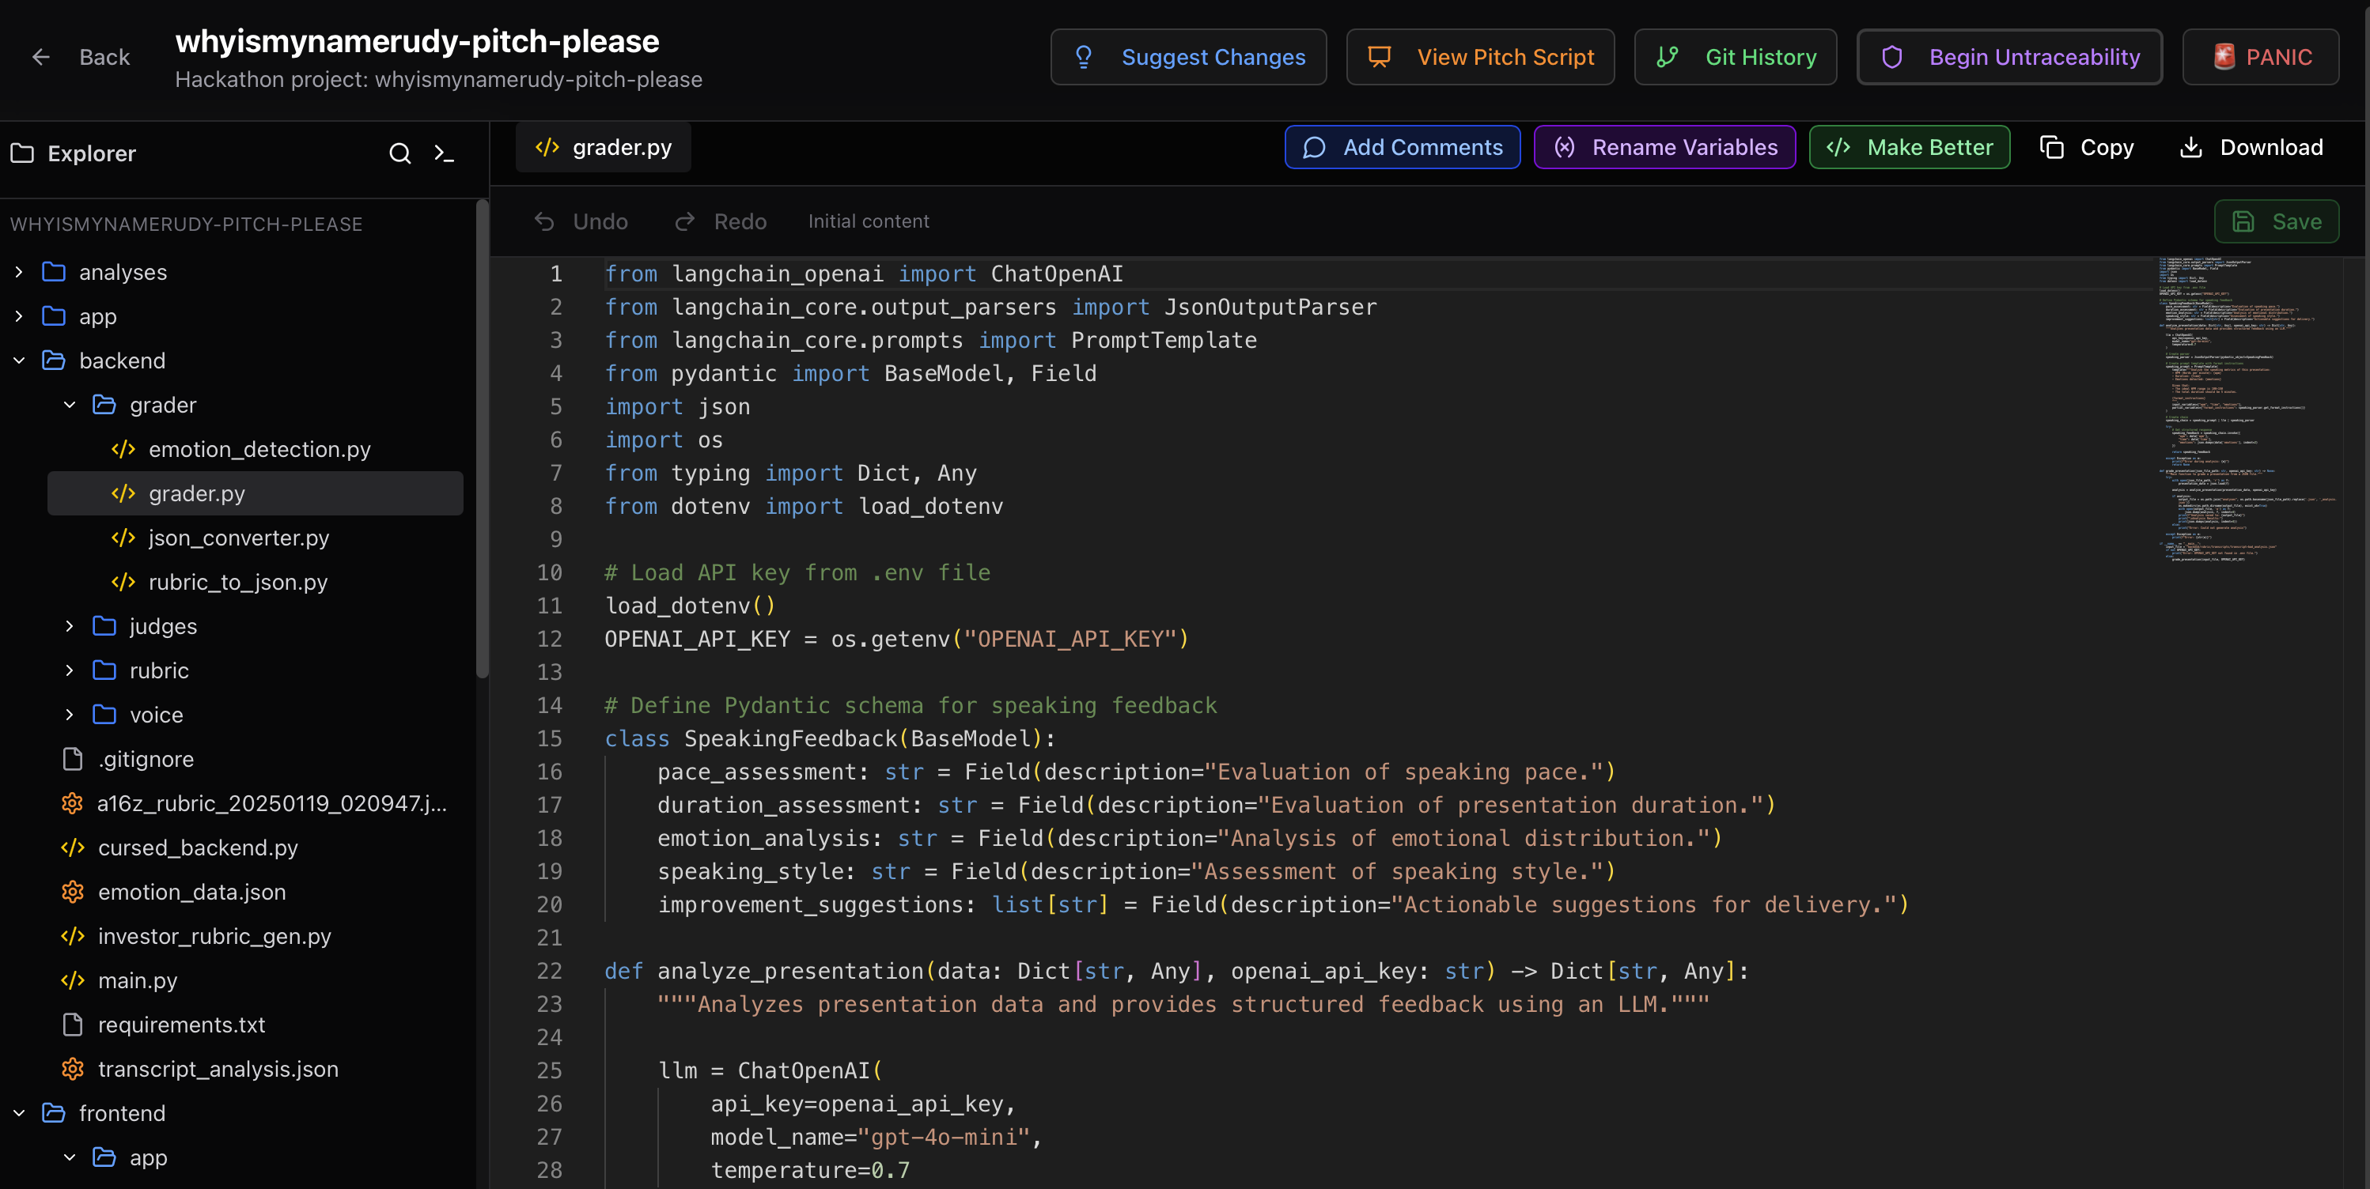The height and width of the screenshot is (1189, 2370).
Task: Click the search icon in Explorer
Action: tap(399, 153)
